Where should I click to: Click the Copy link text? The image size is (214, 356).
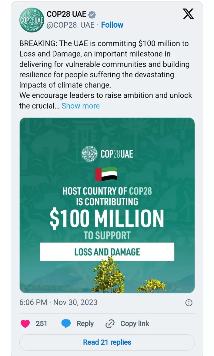(135, 324)
